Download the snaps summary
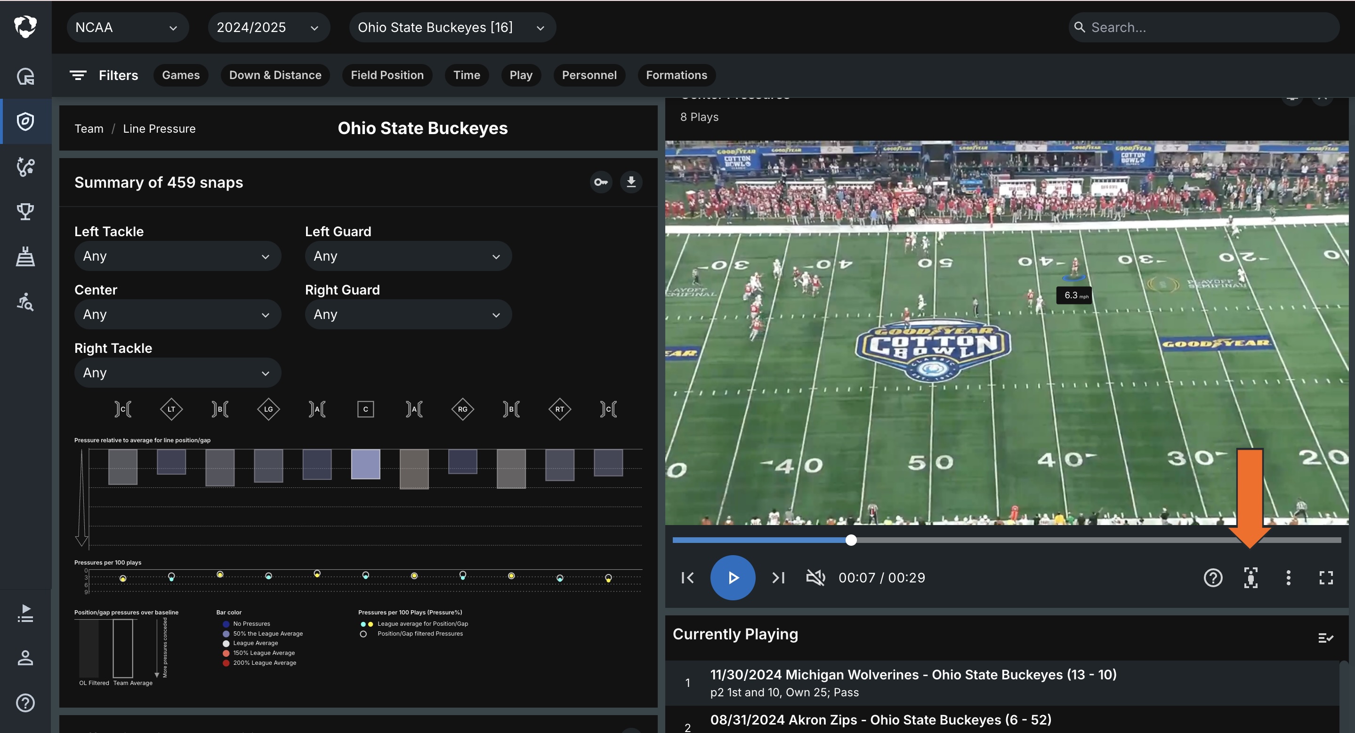This screenshot has width=1355, height=733. click(631, 183)
